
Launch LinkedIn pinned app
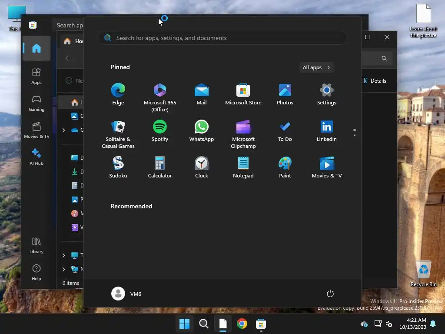tap(327, 131)
